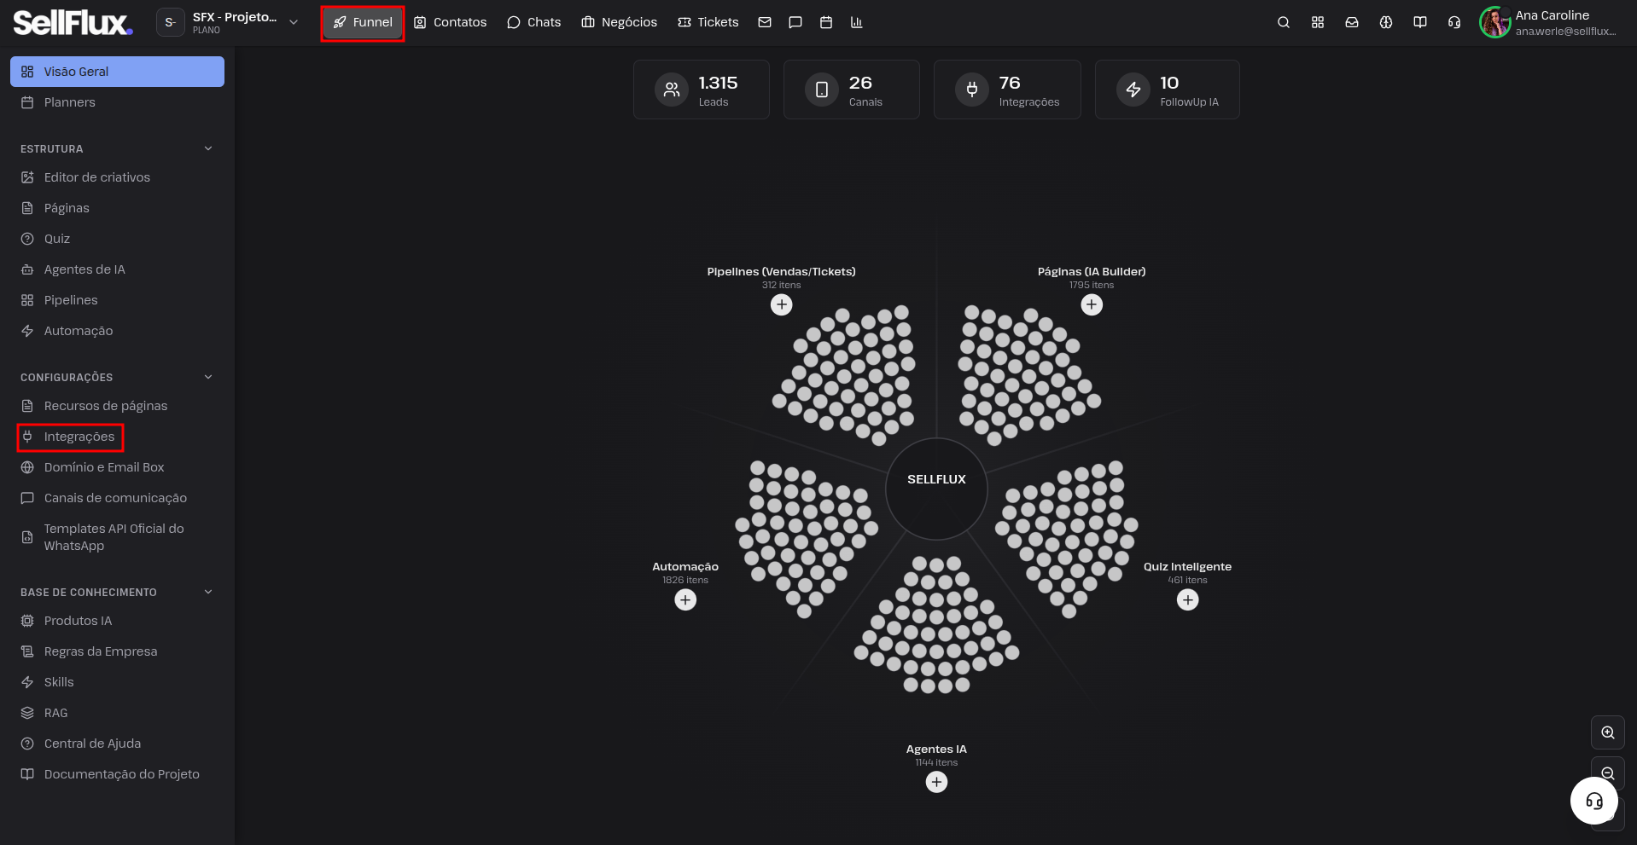Screen dimensions: 1637x845
Task: Go to Skills in the sidebar
Action: pyautogui.click(x=118, y=682)
